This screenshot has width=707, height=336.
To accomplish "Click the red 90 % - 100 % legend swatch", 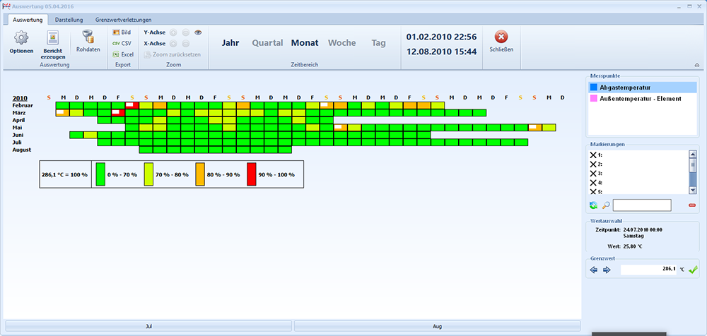I will 251,174.
